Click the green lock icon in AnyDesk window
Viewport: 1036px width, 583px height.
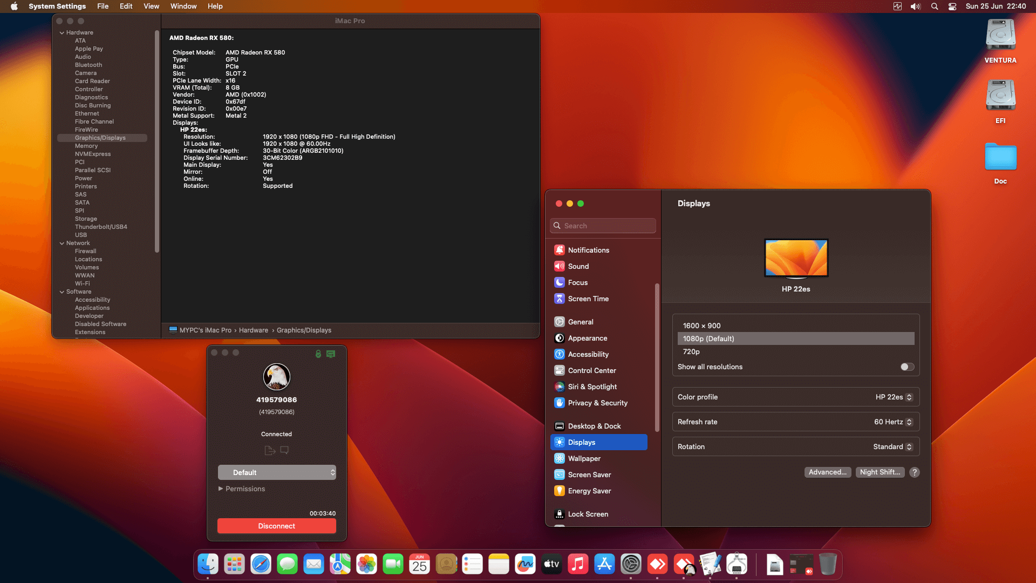click(318, 354)
